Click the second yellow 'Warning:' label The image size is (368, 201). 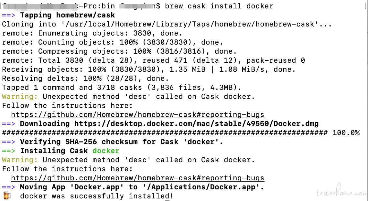(x=20, y=160)
